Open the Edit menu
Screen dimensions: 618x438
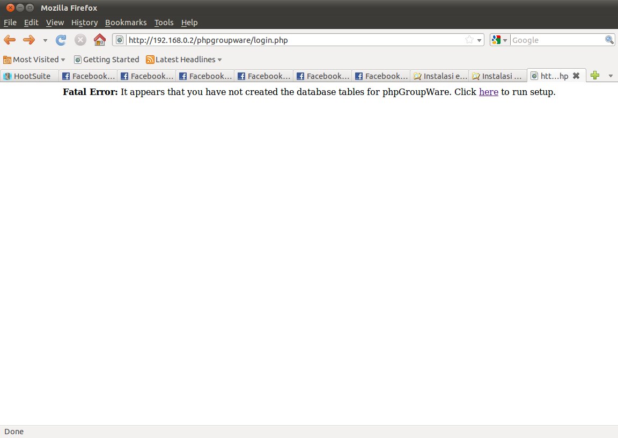tap(31, 23)
